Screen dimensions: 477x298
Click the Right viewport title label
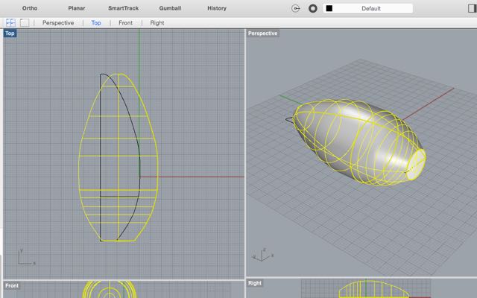255,283
